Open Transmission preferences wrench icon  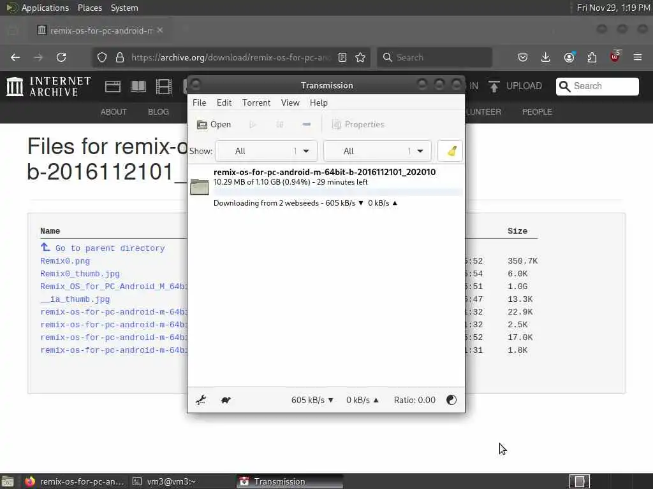201,400
